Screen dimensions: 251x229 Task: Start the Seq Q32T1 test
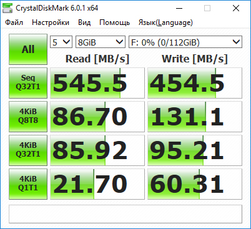(x=28, y=83)
